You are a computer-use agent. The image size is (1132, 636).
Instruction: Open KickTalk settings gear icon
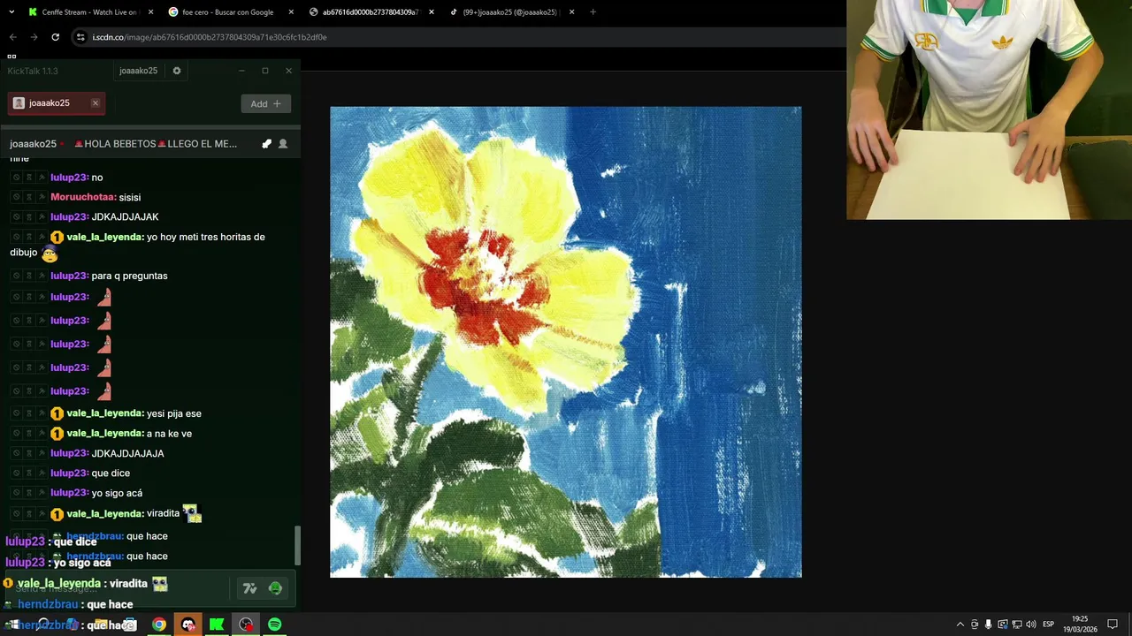point(177,71)
